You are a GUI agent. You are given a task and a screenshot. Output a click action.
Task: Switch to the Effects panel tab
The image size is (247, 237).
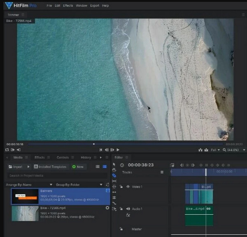[x=40, y=157]
